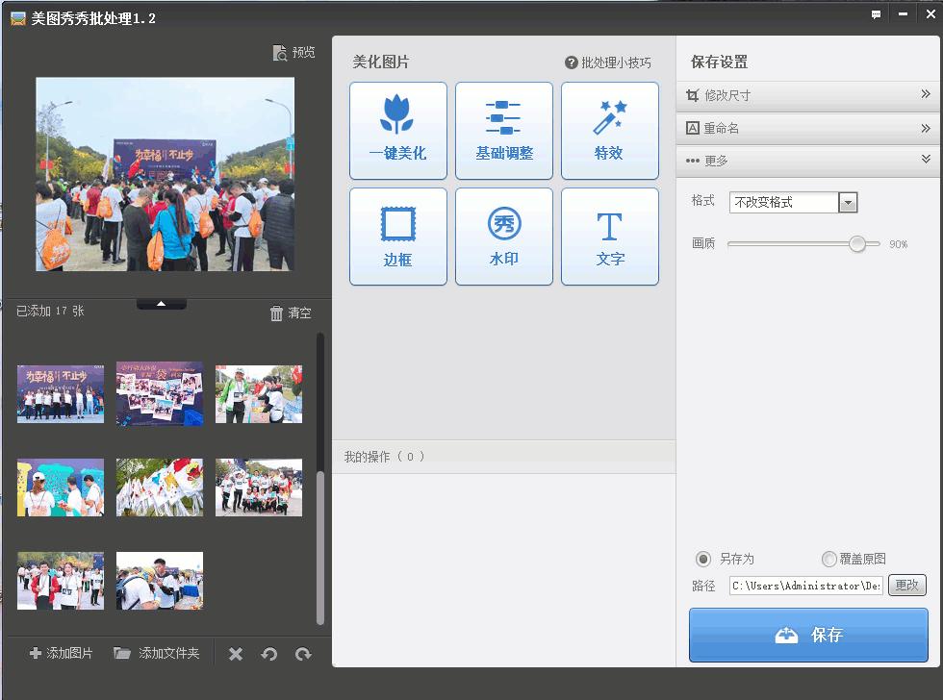Click the 更改 button to change path

coord(905,585)
